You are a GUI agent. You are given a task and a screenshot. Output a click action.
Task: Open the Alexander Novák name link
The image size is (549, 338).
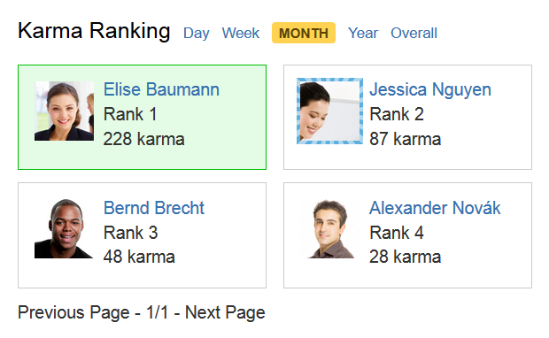[435, 208]
